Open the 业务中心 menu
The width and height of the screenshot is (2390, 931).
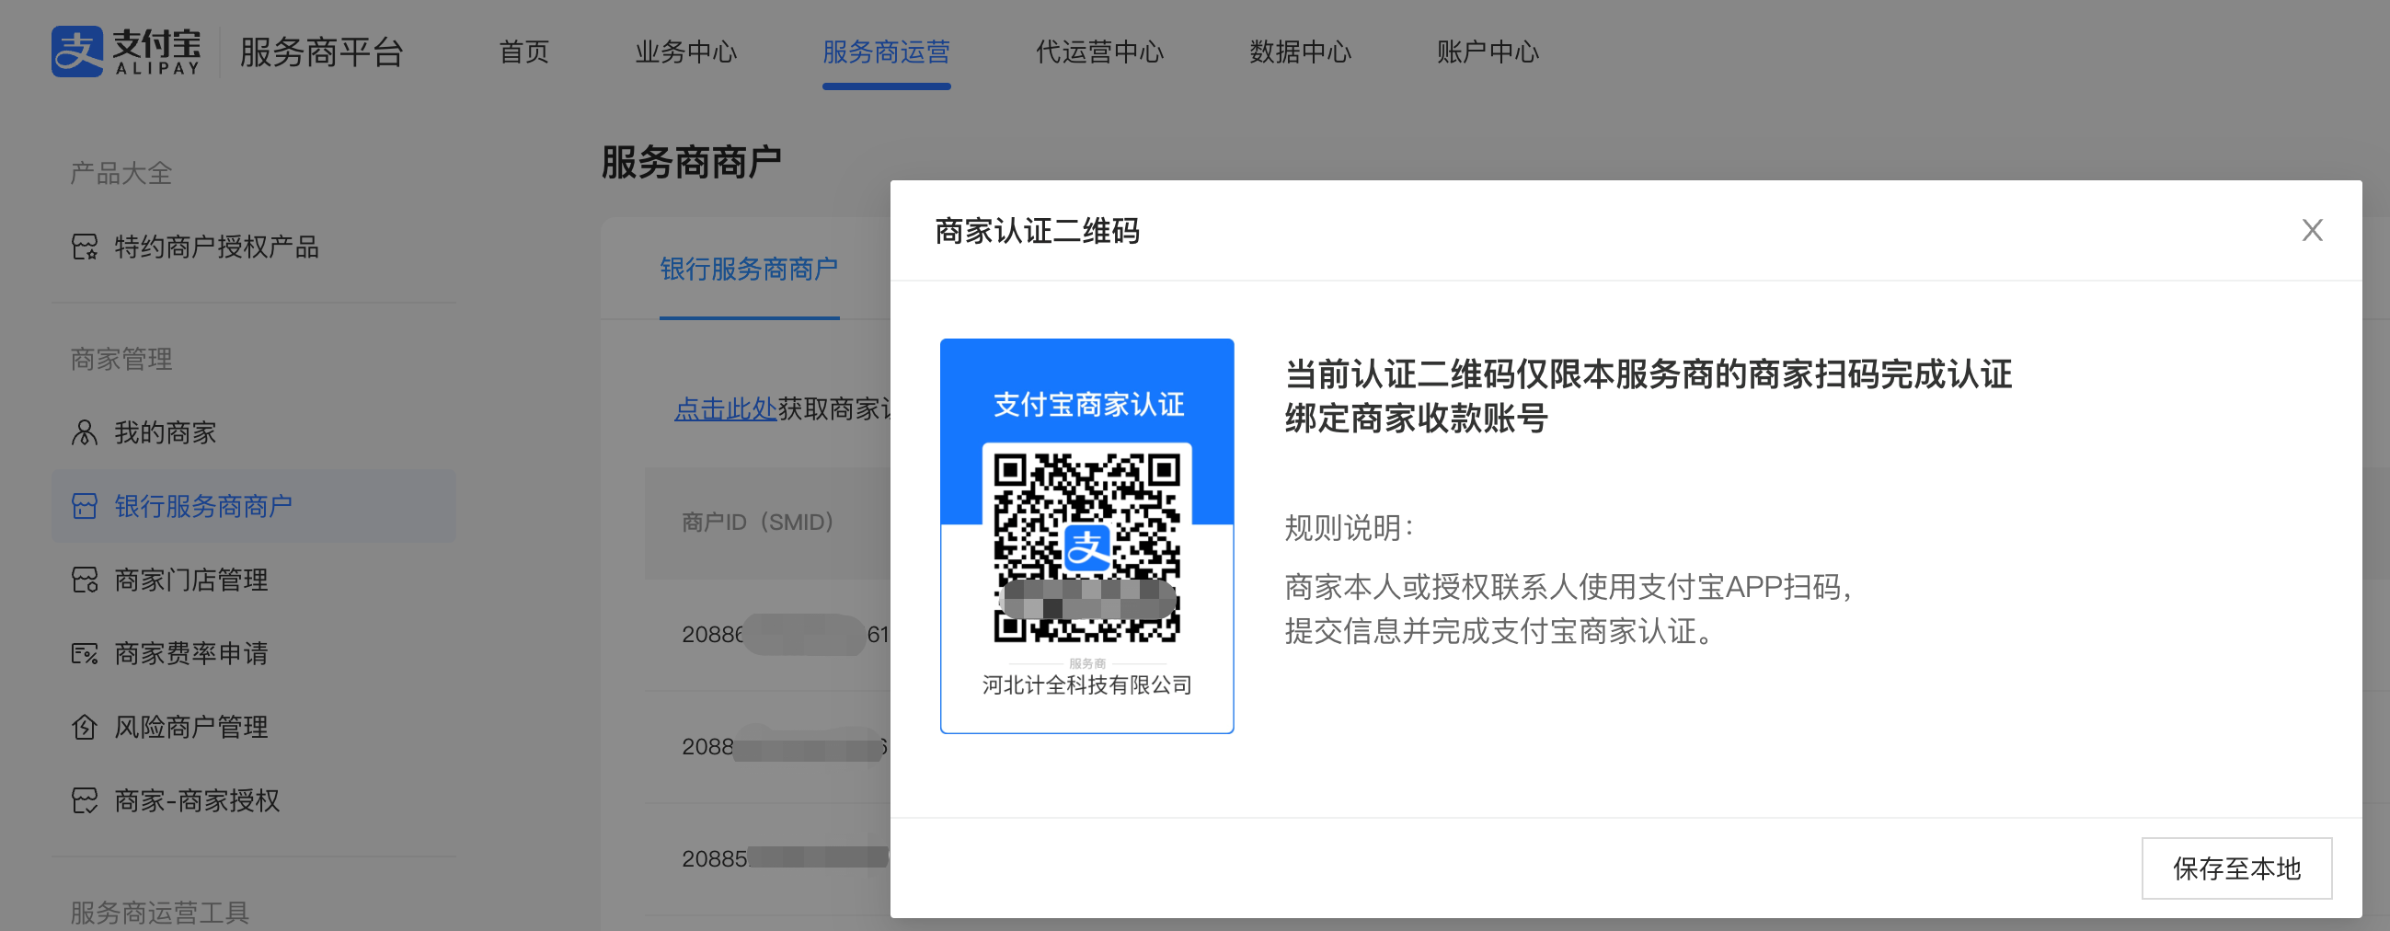tap(685, 52)
